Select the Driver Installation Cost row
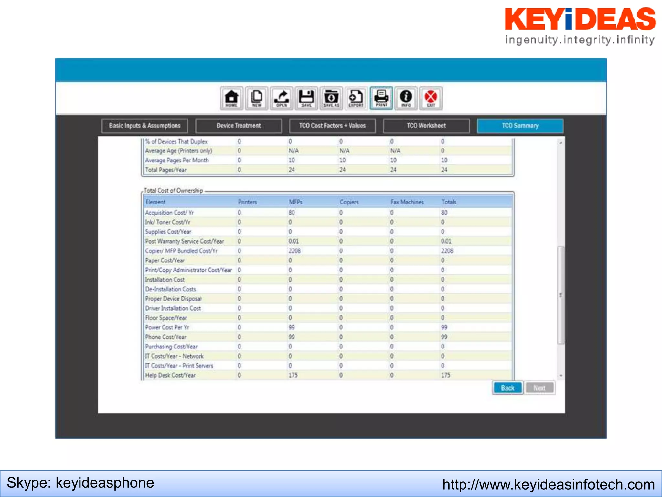The height and width of the screenshot is (497, 662). point(328,308)
